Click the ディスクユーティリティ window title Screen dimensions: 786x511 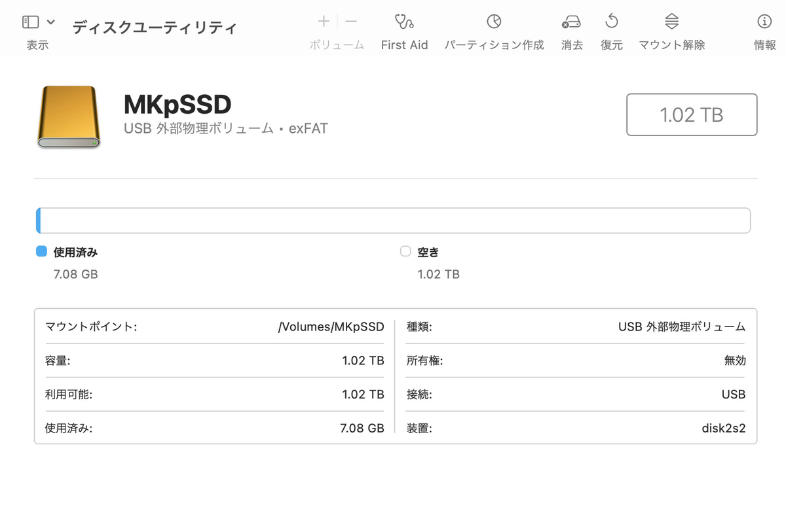154,27
